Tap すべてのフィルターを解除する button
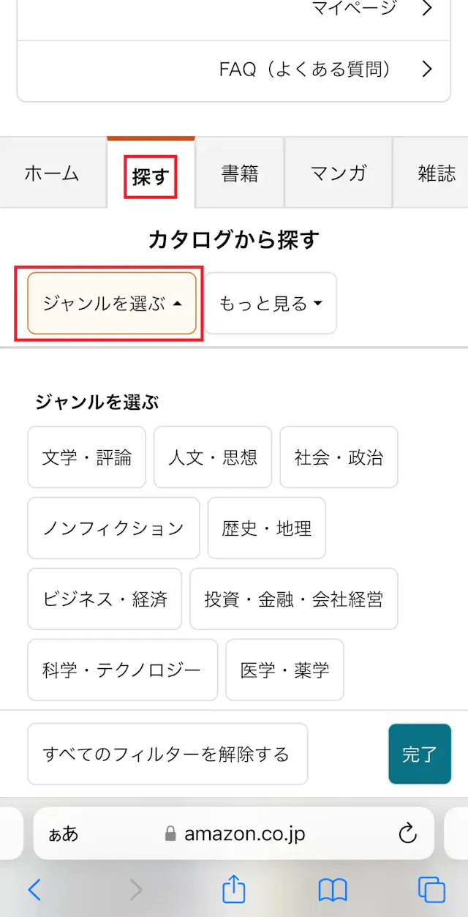 click(x=167, y=754)
